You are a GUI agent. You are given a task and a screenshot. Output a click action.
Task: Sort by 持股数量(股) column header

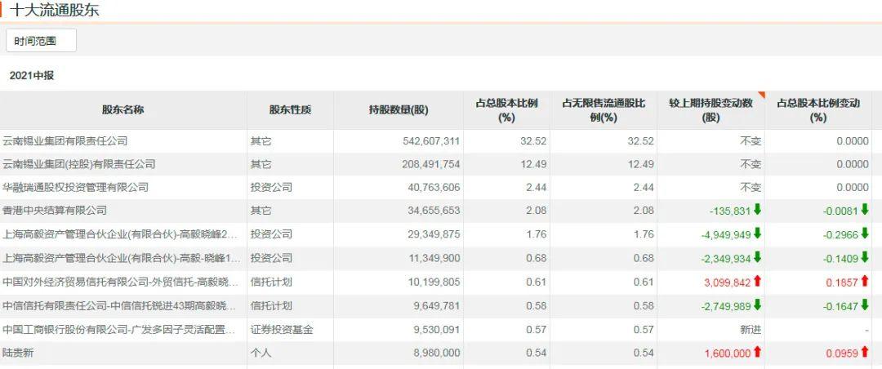pyautogui.click(x=399, y=110)
